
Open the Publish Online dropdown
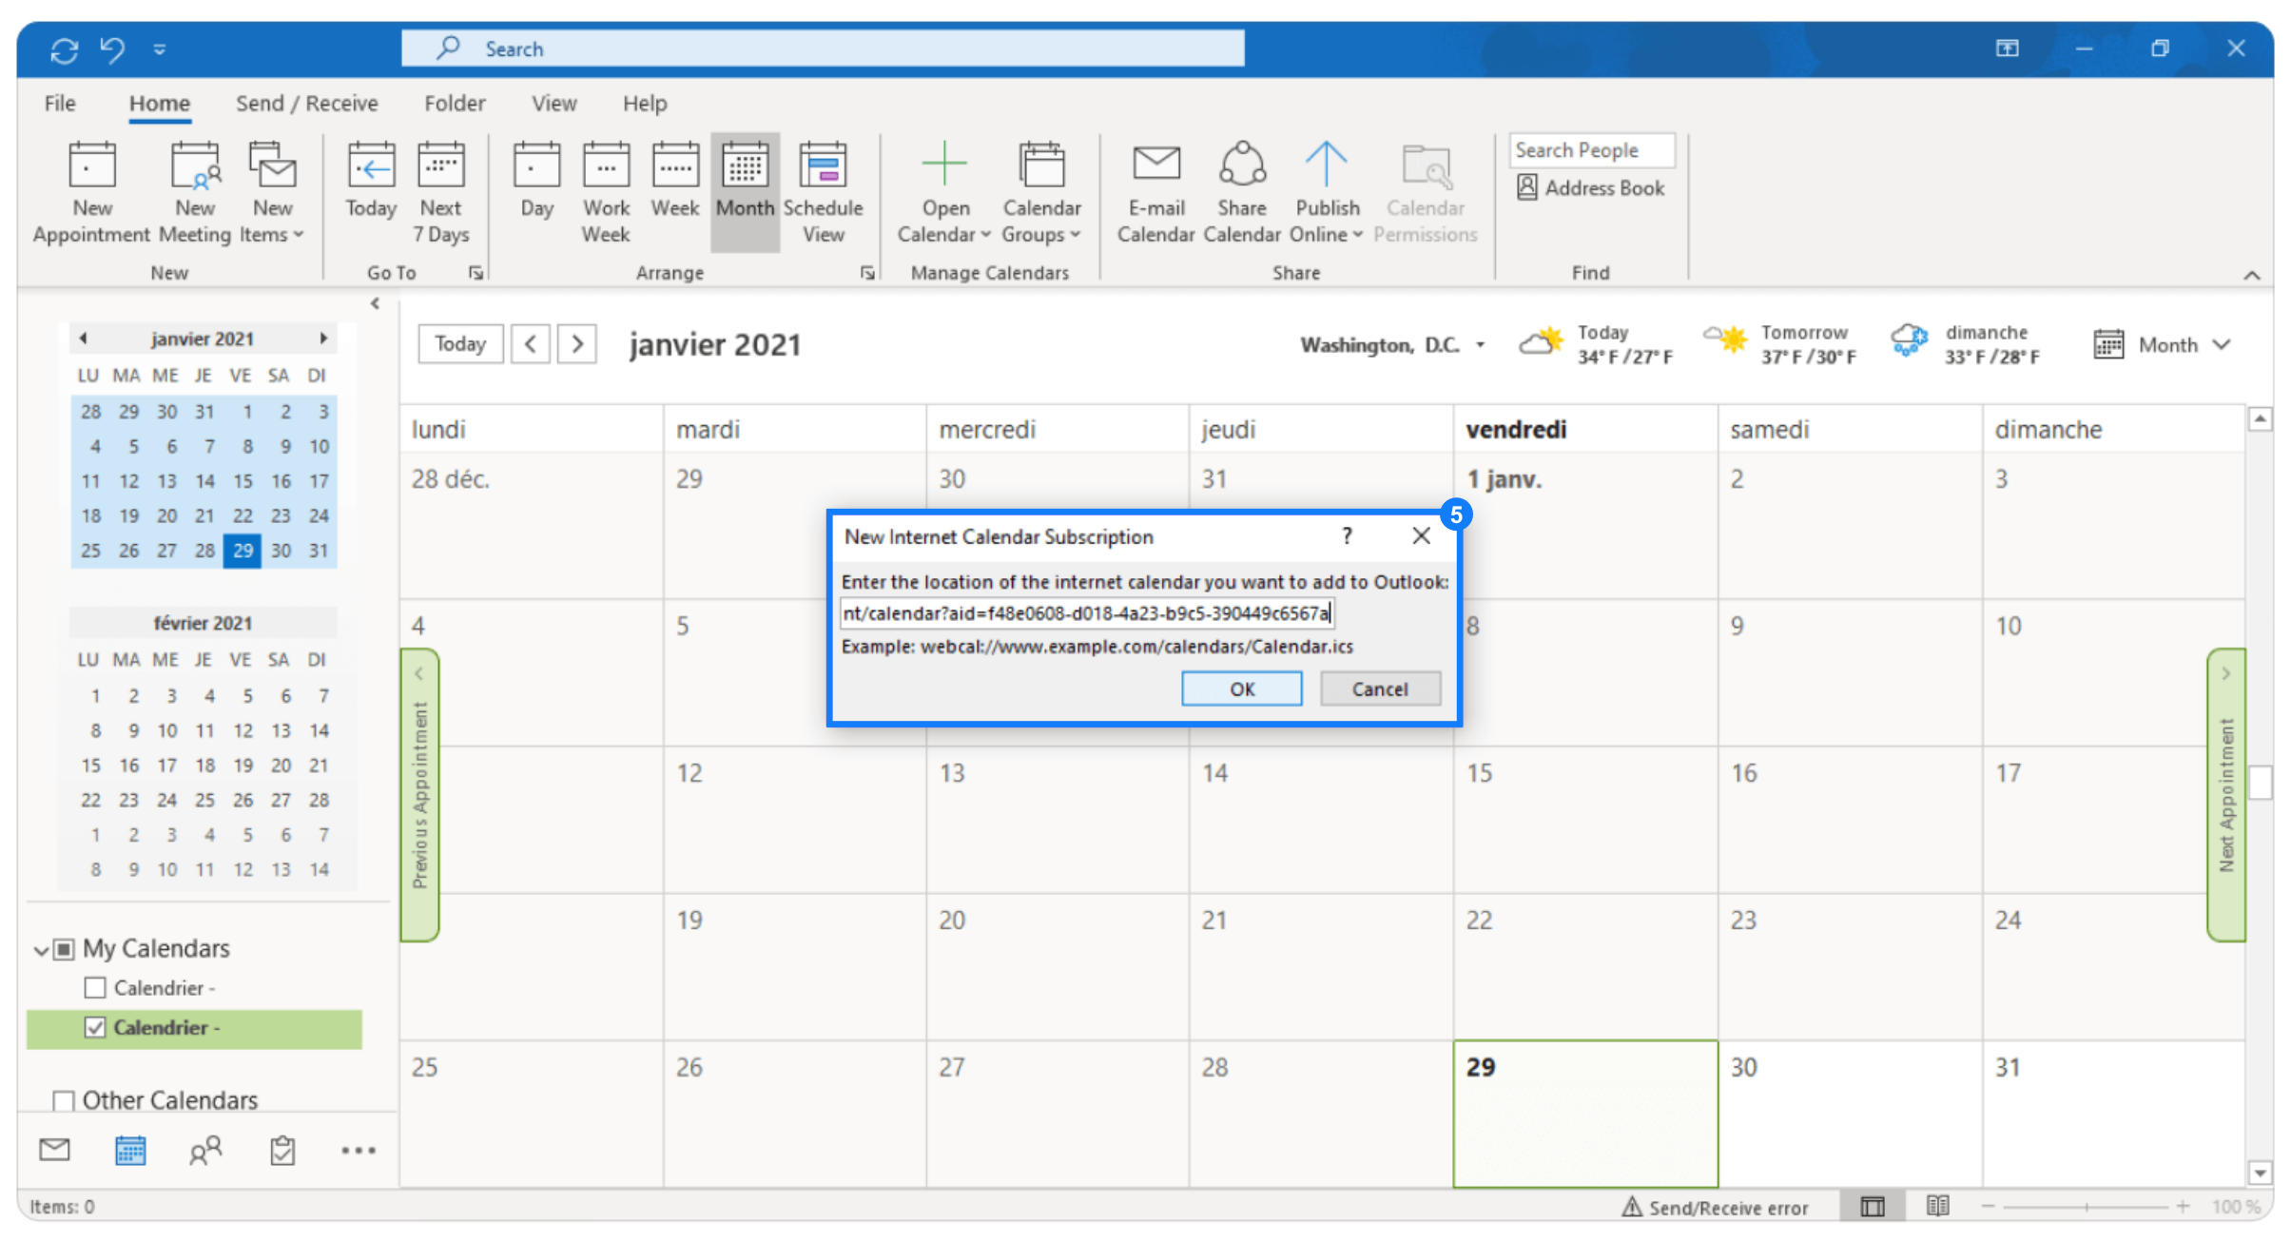(x=1327, y=193)
